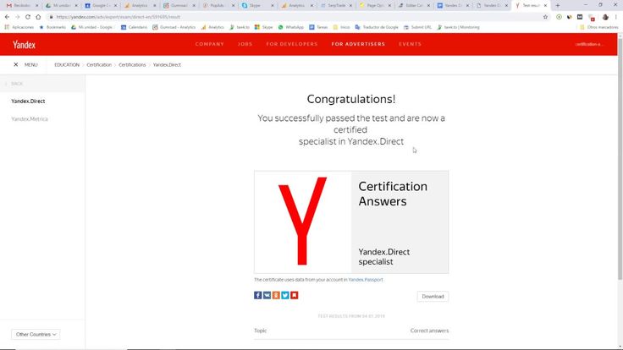Switch to the Mi unidad Drive tab
The width and height of the screenshot is (623, 350).
pyautogui.click(x=59, y=6)
